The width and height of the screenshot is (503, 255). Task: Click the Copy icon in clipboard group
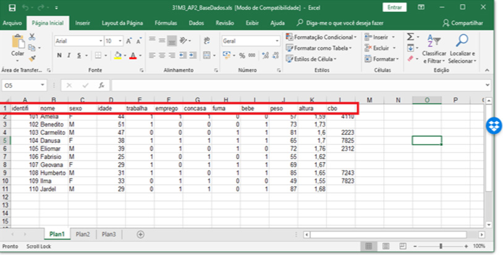(32, 48)
